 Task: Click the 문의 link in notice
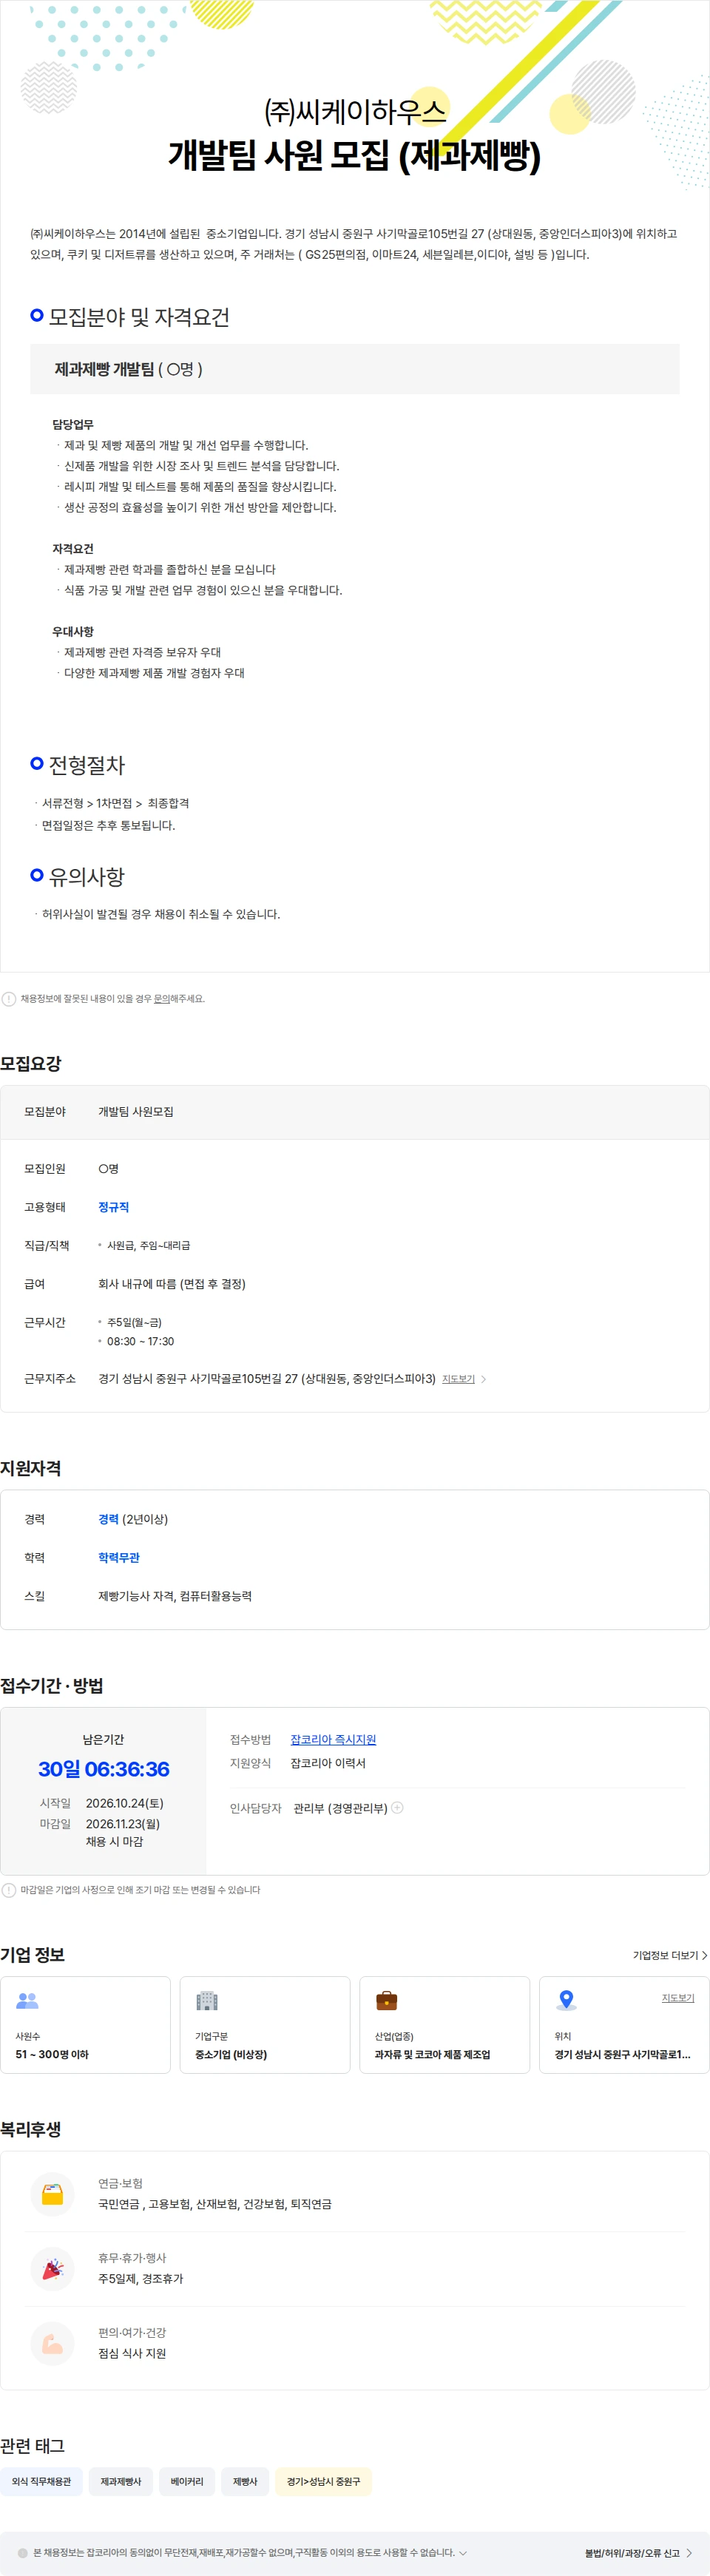[x=161, y=998]
